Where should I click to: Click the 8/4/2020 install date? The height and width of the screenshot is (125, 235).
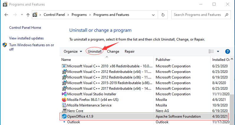click(219, 83)
